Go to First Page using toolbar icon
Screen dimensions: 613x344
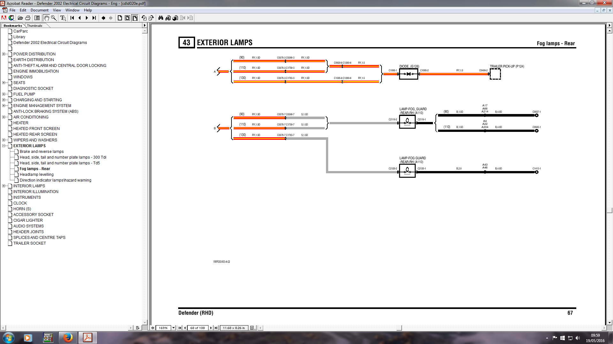click(x=72, y=18)
